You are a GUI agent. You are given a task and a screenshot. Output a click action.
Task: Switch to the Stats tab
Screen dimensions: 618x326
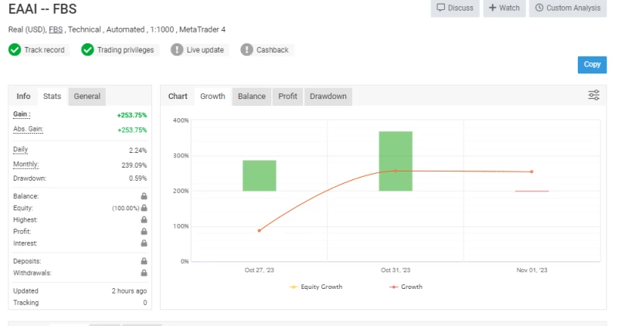click(x=53, y=97)
